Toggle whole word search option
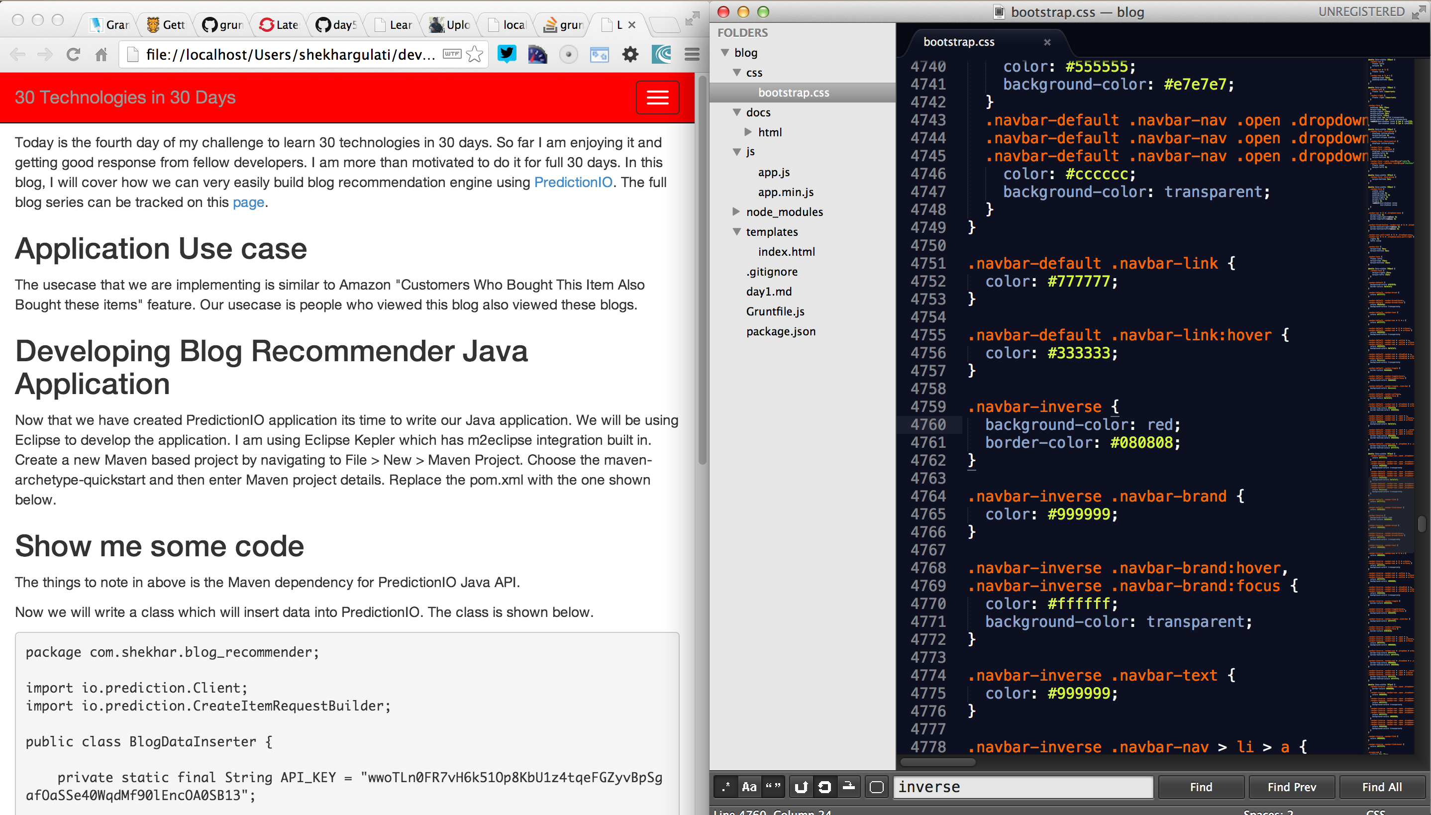 pos(773,787)
